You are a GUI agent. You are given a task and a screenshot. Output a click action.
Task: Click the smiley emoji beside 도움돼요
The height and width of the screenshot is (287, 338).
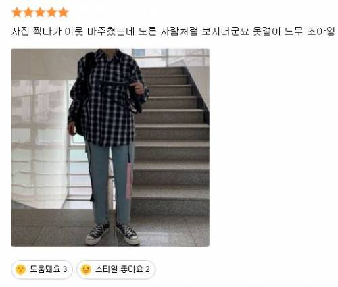click(x=20, y=269)
